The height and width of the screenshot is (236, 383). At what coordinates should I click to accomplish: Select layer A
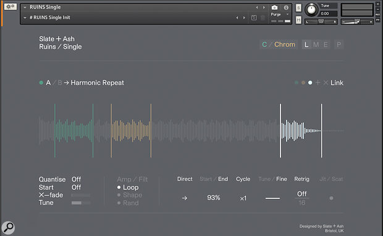point(48,83)
